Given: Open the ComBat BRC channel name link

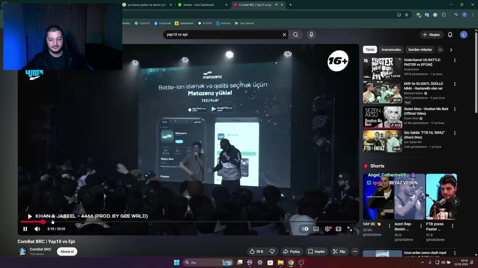Looking at the screenshot, I should 40,249.
